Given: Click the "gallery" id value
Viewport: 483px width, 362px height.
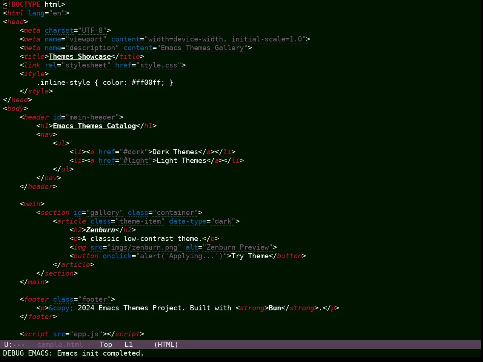Looking at the screenshot, I should 105,213.
